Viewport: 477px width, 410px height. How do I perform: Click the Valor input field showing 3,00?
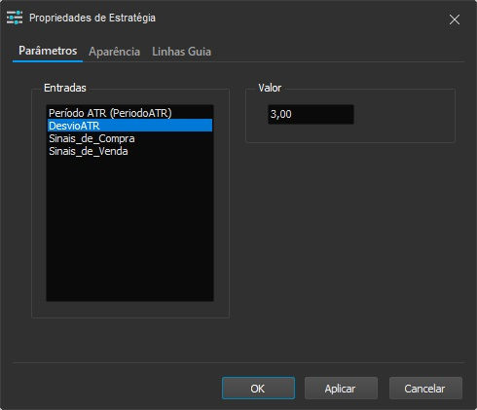(x=311, y=114)
